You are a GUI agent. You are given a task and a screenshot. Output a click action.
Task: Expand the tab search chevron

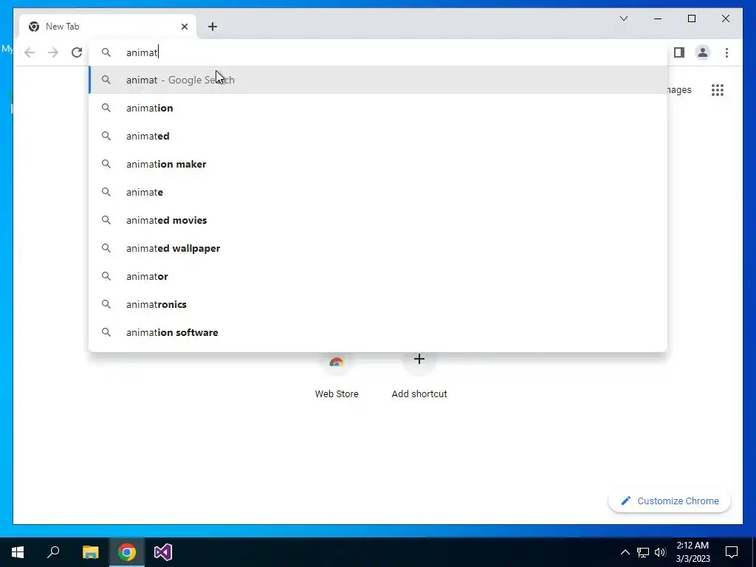click(x=623, y=18)
